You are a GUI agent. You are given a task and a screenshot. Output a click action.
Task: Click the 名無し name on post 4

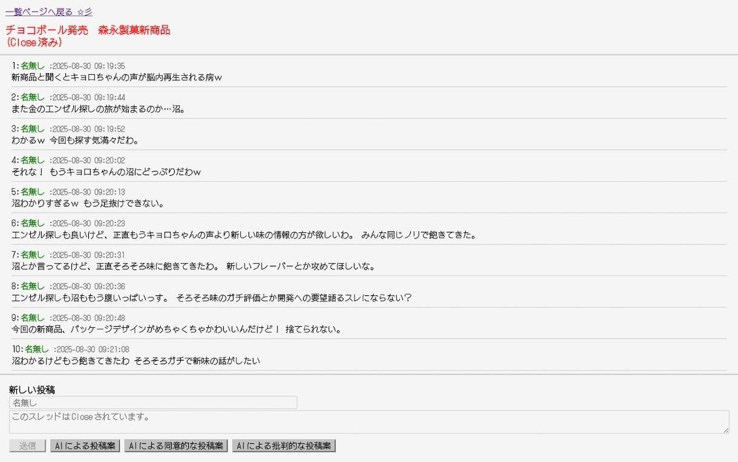pos(33,160)
